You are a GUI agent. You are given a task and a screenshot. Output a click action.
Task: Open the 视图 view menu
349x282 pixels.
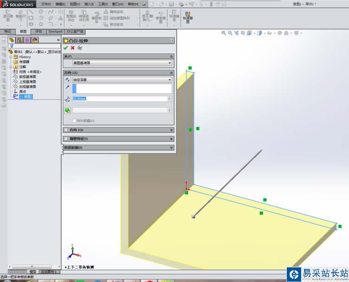pyautogui.click(x=75, y=4)
